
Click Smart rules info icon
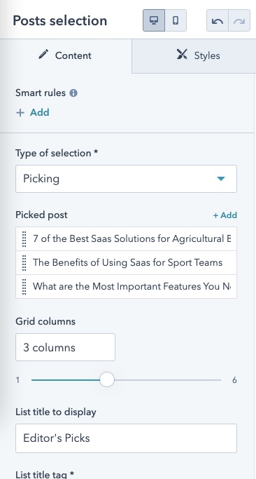(73, 93)
